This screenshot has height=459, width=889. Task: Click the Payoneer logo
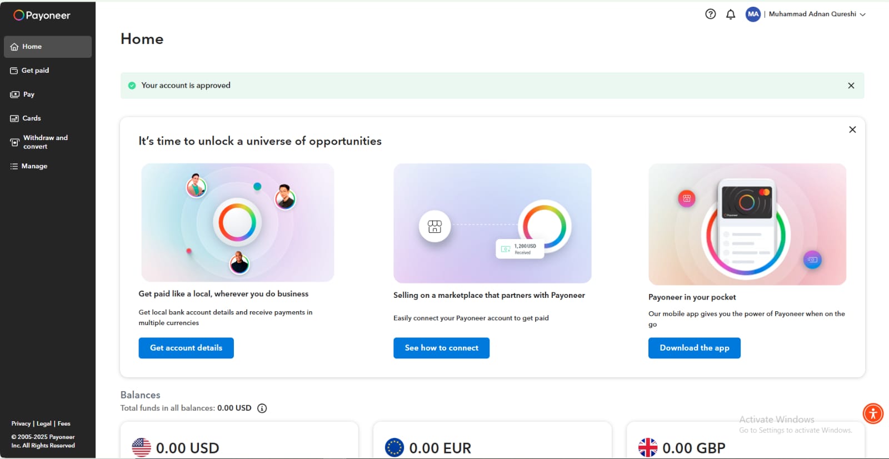tap(42, 15)
